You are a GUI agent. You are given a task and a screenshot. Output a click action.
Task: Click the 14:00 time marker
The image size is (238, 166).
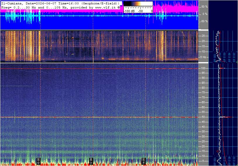tap(143, 161)
